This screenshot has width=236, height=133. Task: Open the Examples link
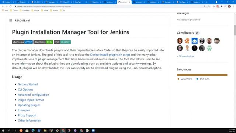[24, 110]
